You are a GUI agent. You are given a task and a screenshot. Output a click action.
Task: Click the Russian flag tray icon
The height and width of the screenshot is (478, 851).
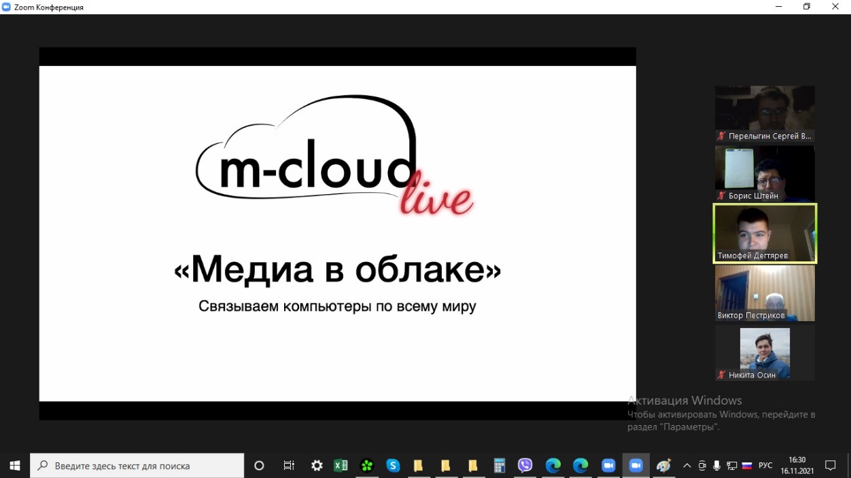coord(746,466)
